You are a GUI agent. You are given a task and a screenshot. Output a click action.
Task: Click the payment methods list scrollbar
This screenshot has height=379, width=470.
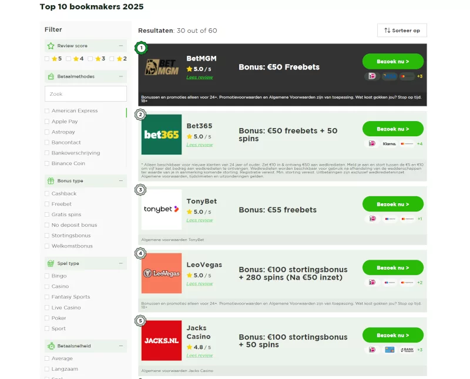(x=126, y=113)
